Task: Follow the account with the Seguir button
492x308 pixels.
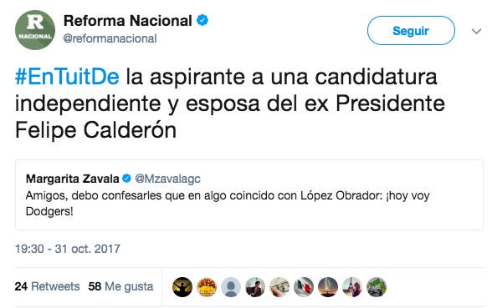Action: [411, 30]
